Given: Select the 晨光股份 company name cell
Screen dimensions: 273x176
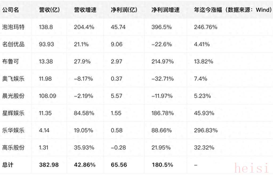Looking at the screenshot, I should [13, 96].
